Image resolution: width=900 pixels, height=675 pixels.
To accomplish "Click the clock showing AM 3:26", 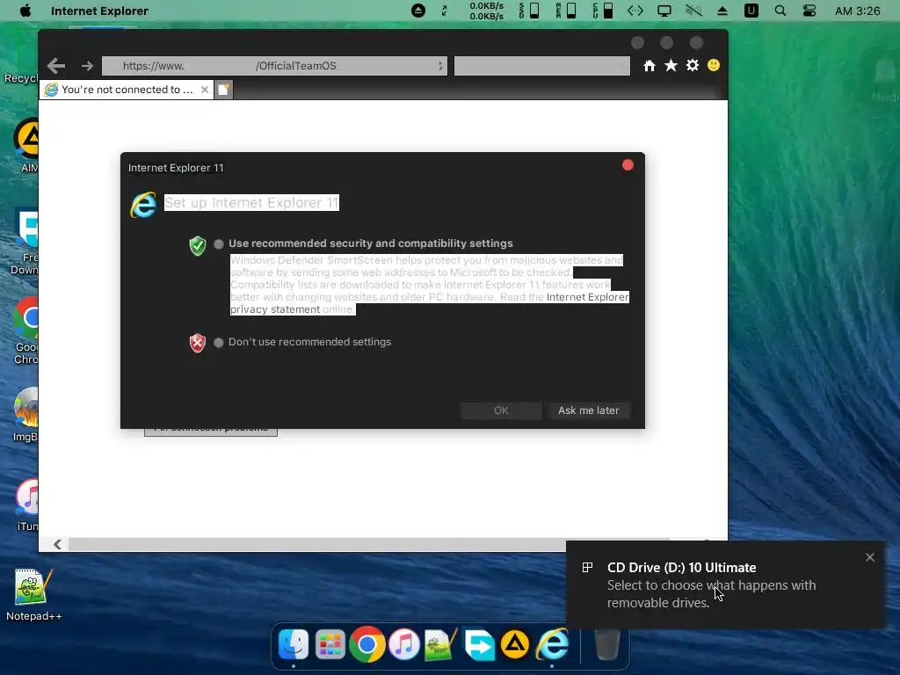I will (858, 11).
